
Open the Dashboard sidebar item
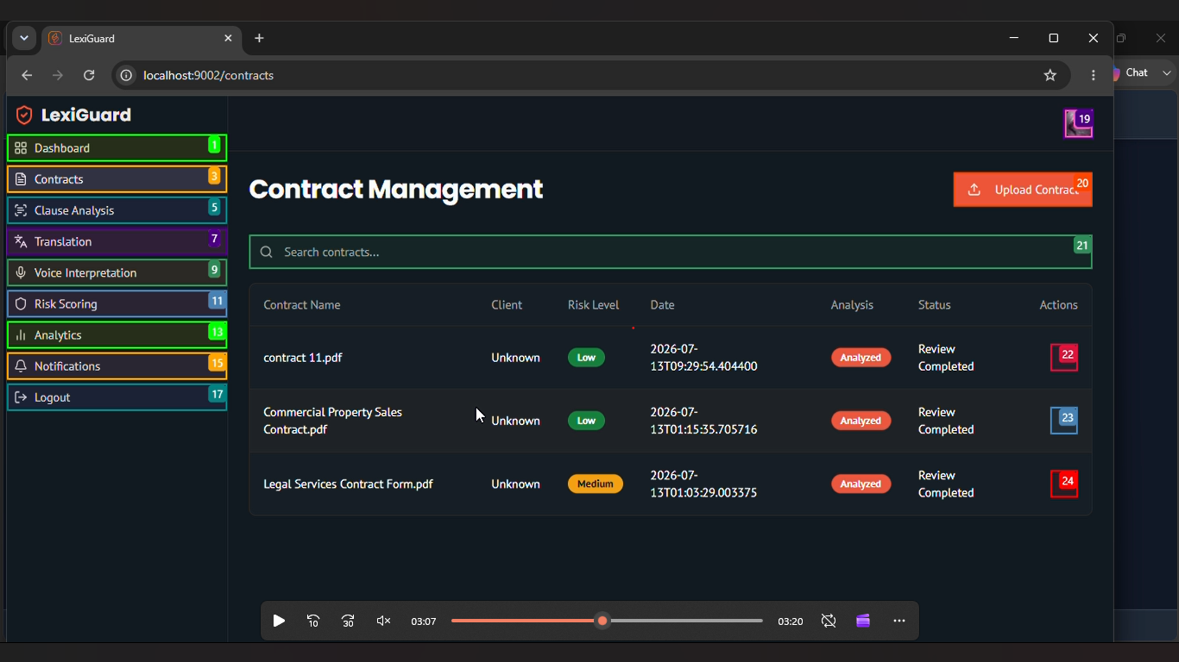[117, 148]
